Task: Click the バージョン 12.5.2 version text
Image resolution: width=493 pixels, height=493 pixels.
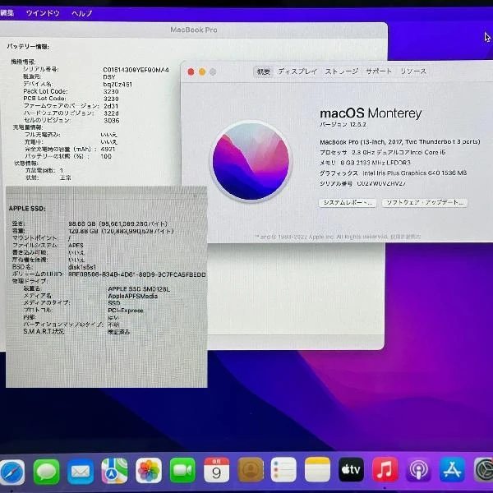Action: [343, 125]
